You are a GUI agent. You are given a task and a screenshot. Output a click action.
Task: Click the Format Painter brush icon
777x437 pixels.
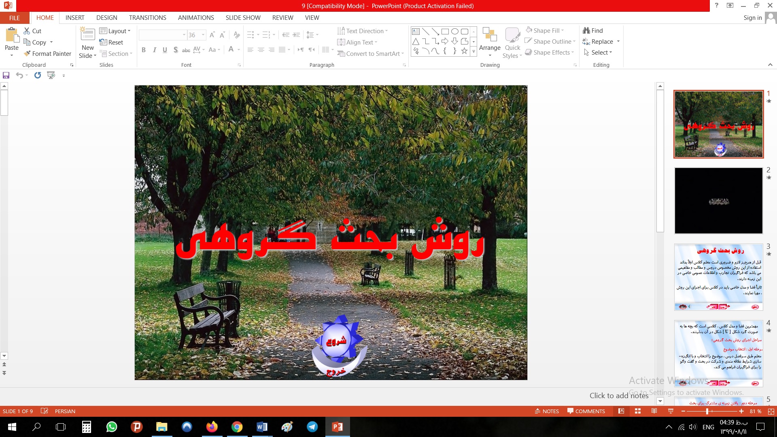(27, 53)
